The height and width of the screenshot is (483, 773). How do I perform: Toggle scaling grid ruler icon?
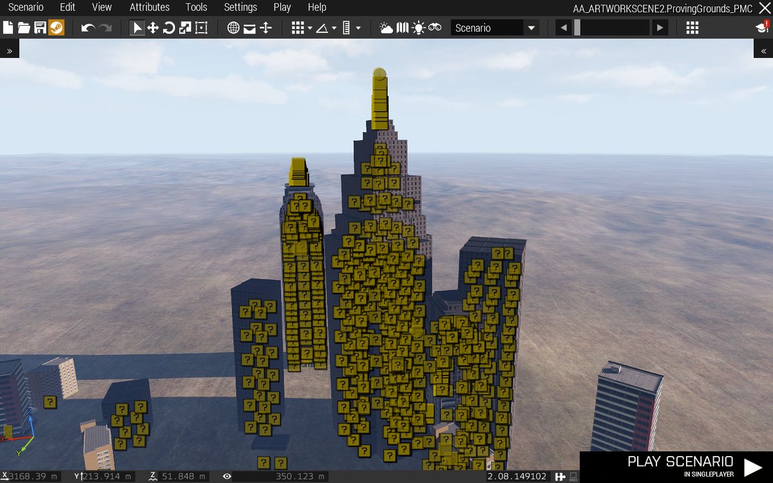(346, 28)
